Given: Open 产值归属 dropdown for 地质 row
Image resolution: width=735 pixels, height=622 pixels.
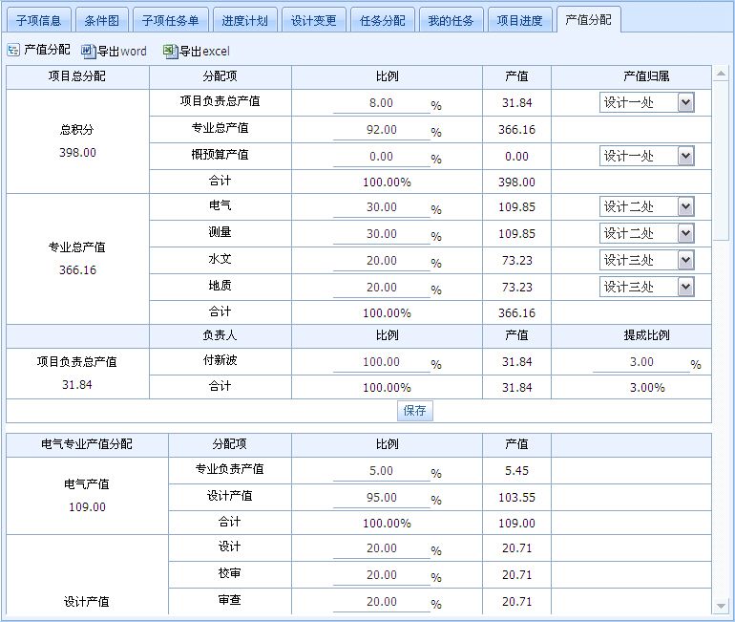Looking at the screenshot, I should [x=646, y=287].
